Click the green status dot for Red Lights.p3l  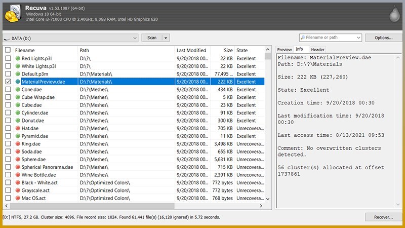pos(18,58)
